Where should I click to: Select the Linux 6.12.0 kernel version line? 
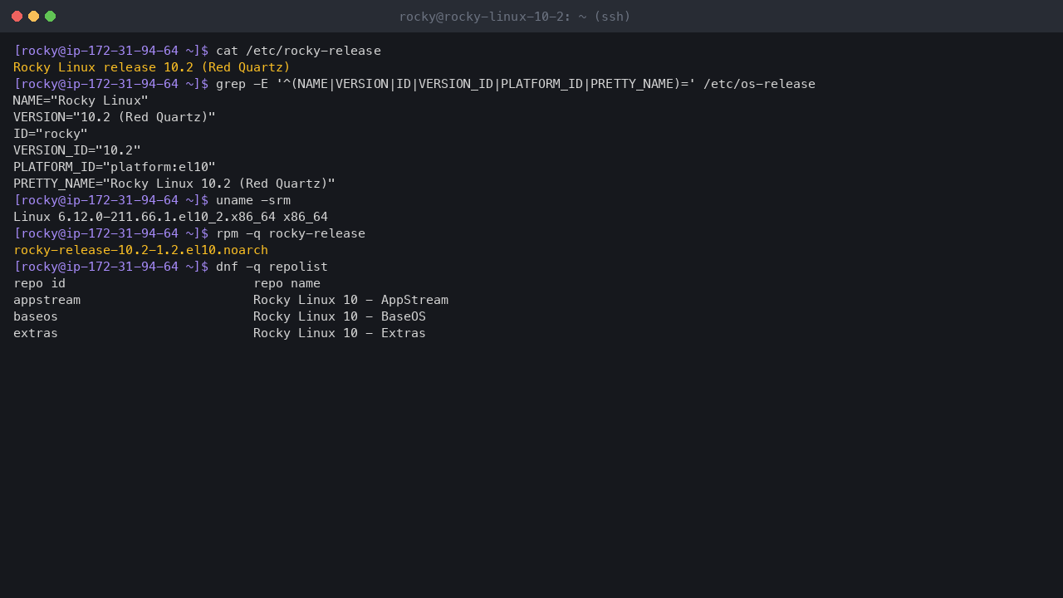point(170,217)
